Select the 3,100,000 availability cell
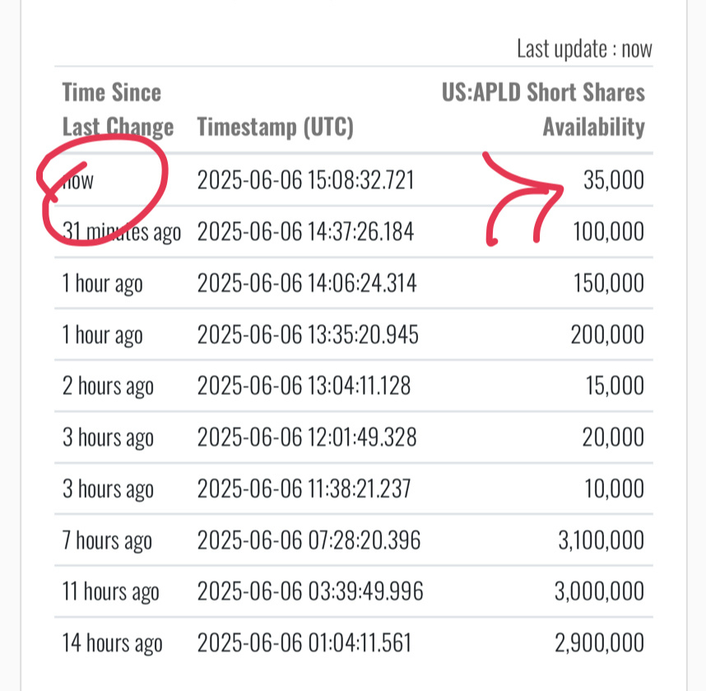 tap(601, 540)
